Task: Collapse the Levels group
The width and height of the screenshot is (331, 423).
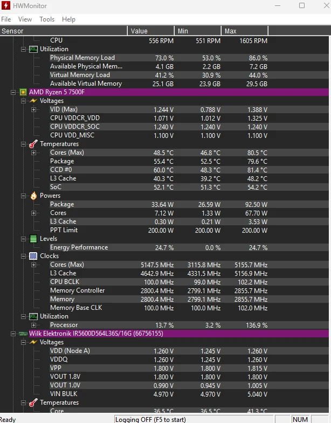Action: point(24,239)
